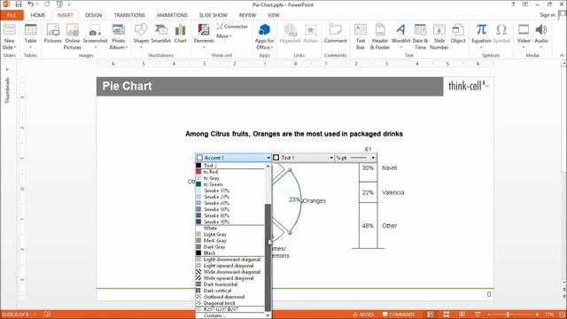567x319 pixels.
Task: Select Dark horizontal pattern
Action: coord(230,284)
